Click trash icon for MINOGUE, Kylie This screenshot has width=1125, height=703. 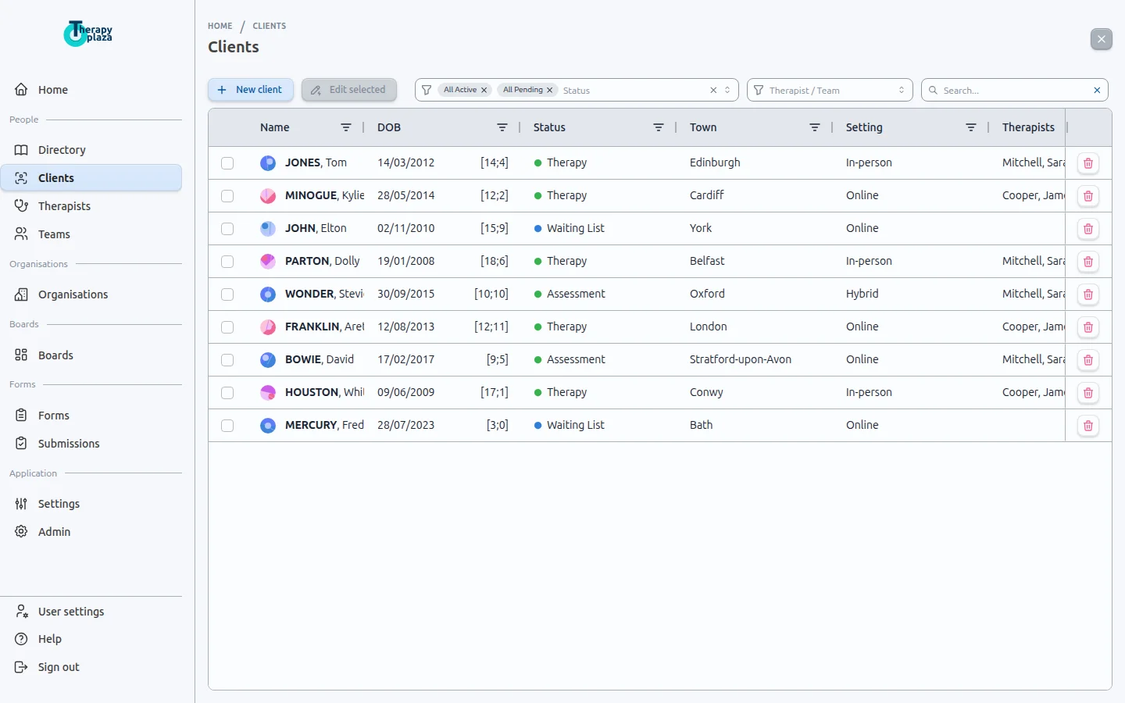1088,196
